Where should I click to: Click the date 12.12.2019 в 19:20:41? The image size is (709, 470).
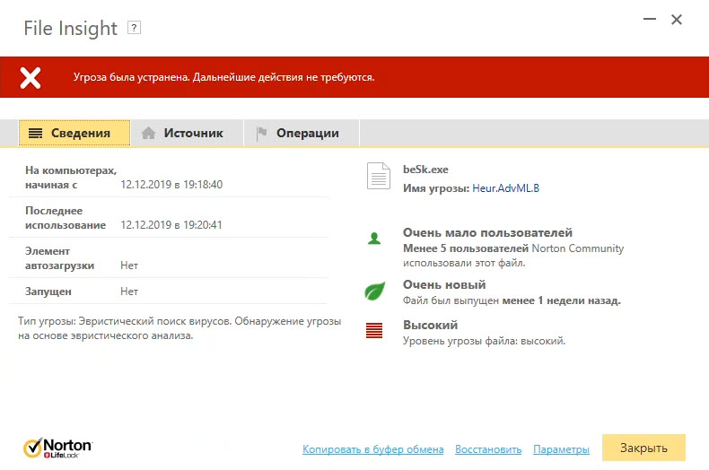[171, 224]
